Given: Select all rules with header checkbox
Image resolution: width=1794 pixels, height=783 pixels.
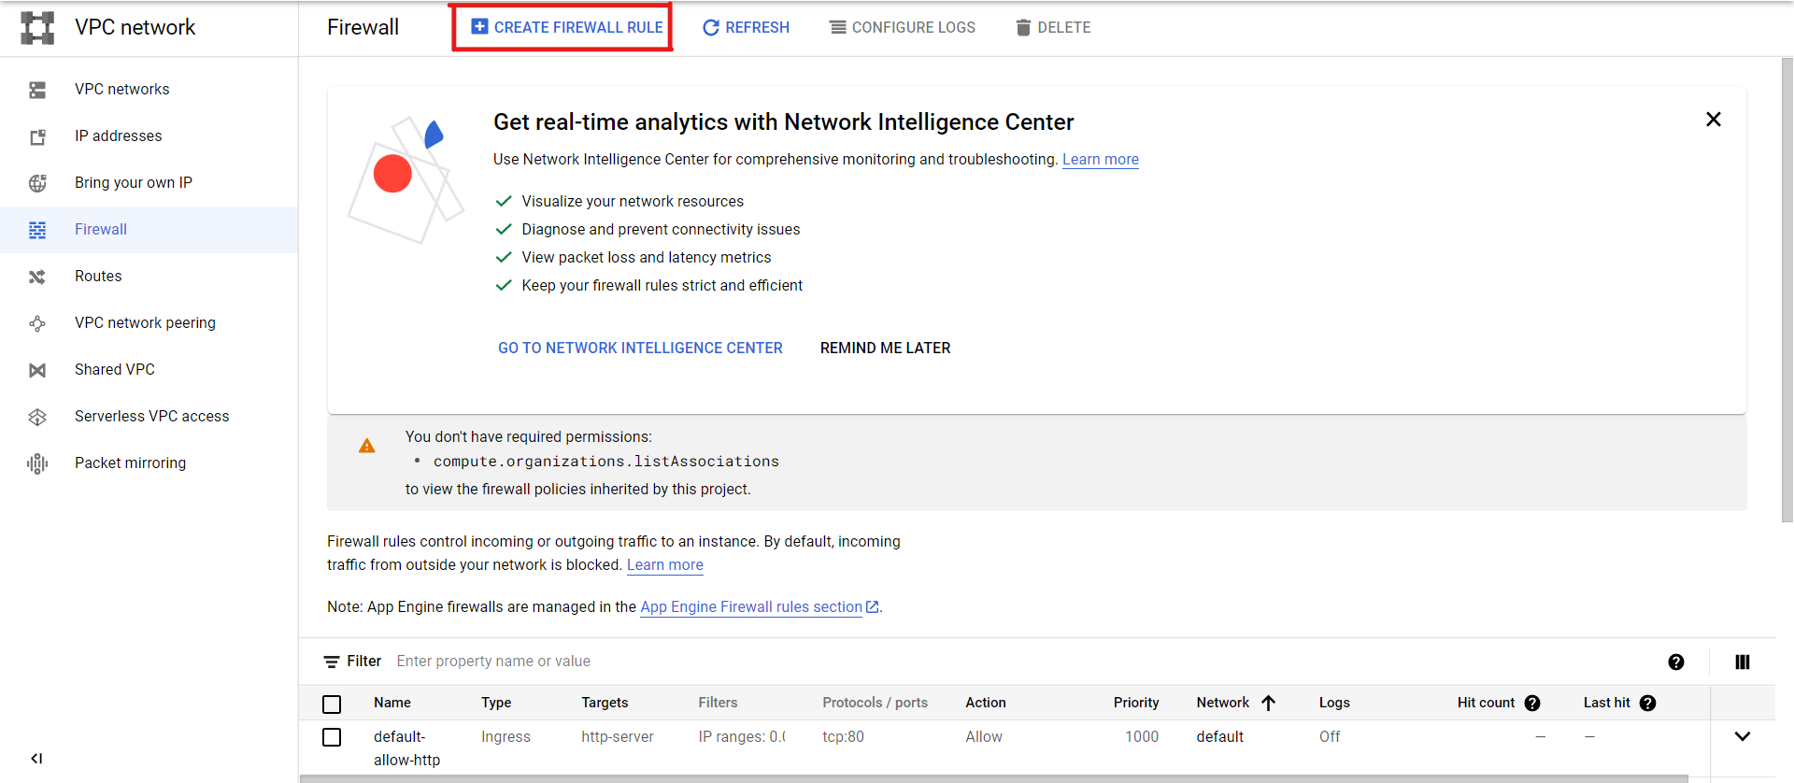Looking at the screenshot, I should tap(332, 704).
